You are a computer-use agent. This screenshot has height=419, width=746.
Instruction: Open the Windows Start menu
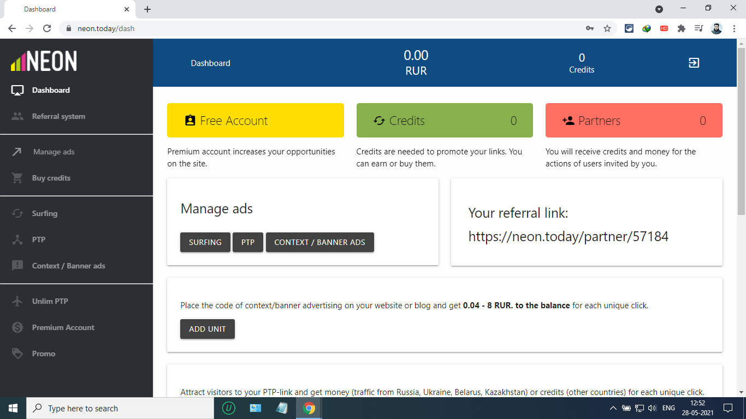[x=13, y=408]
